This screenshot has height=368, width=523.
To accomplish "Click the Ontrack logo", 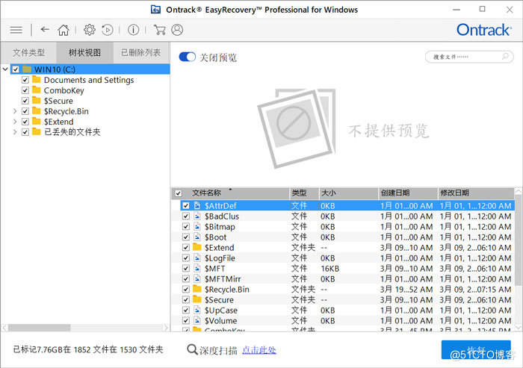I will click(483, 30).
